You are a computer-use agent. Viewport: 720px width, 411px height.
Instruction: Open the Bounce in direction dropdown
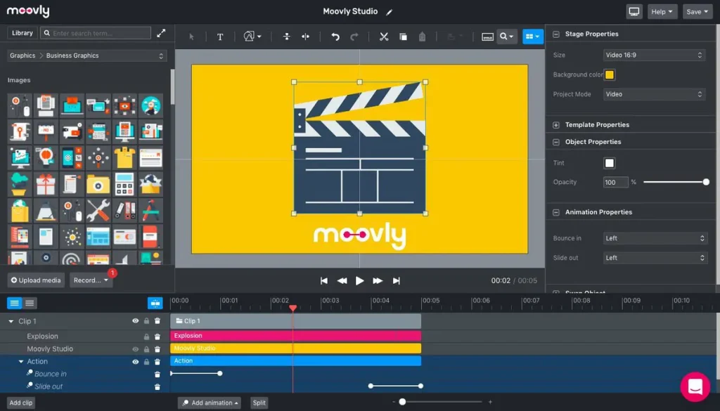coord(655,238)
